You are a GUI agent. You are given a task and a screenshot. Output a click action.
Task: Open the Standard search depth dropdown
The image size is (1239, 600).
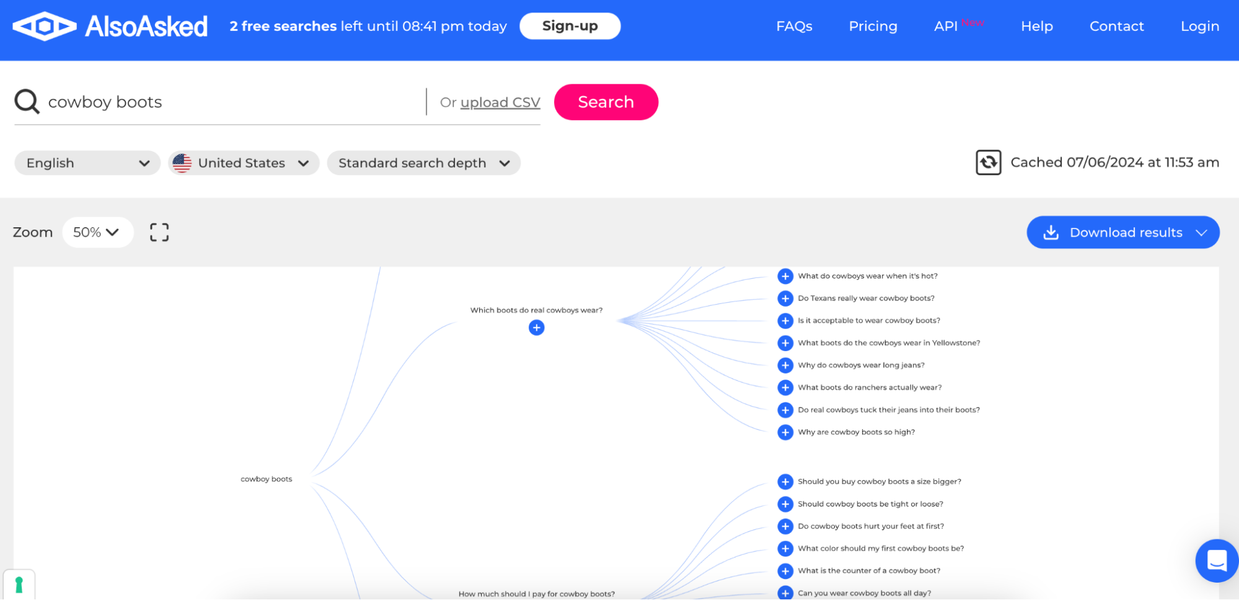424,163
